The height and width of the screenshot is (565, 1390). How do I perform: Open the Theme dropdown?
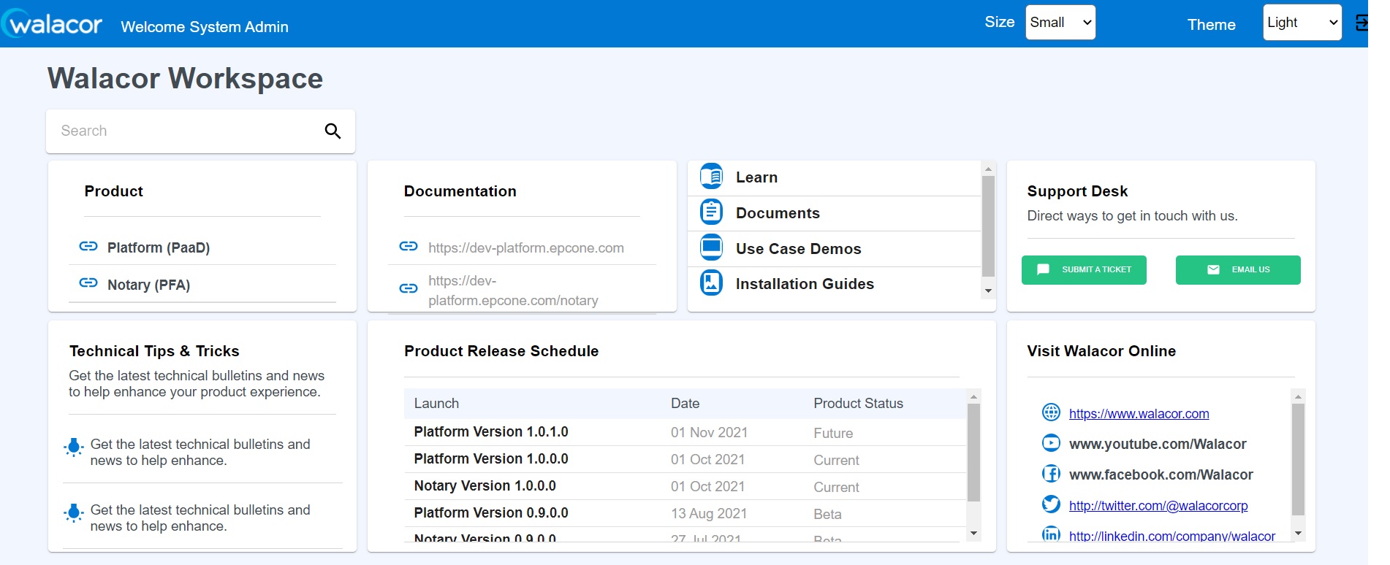point(1302,23)
